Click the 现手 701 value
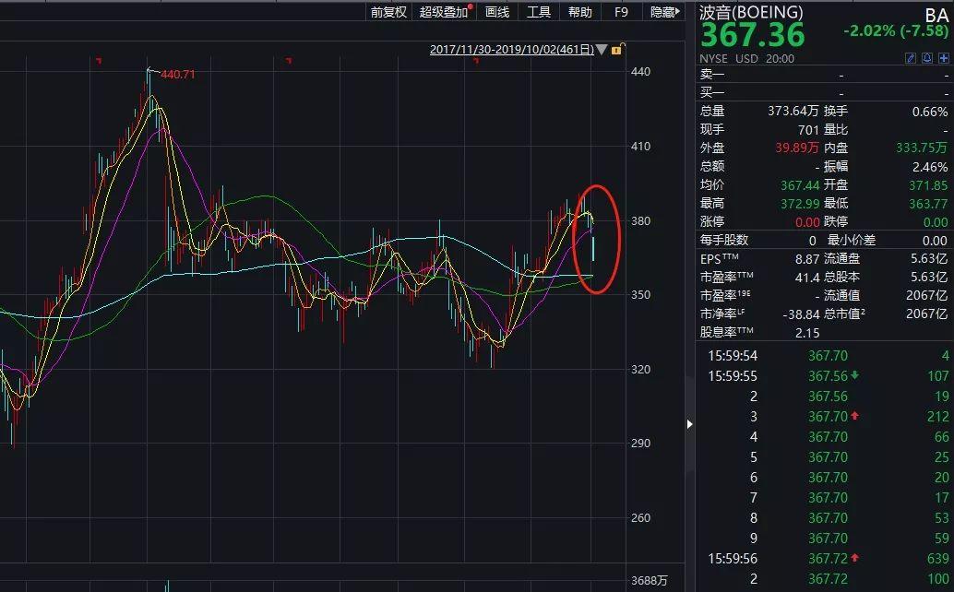 coord(808,130)
